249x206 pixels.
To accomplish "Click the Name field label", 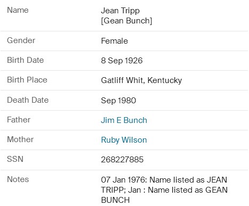I will (18, 10).
